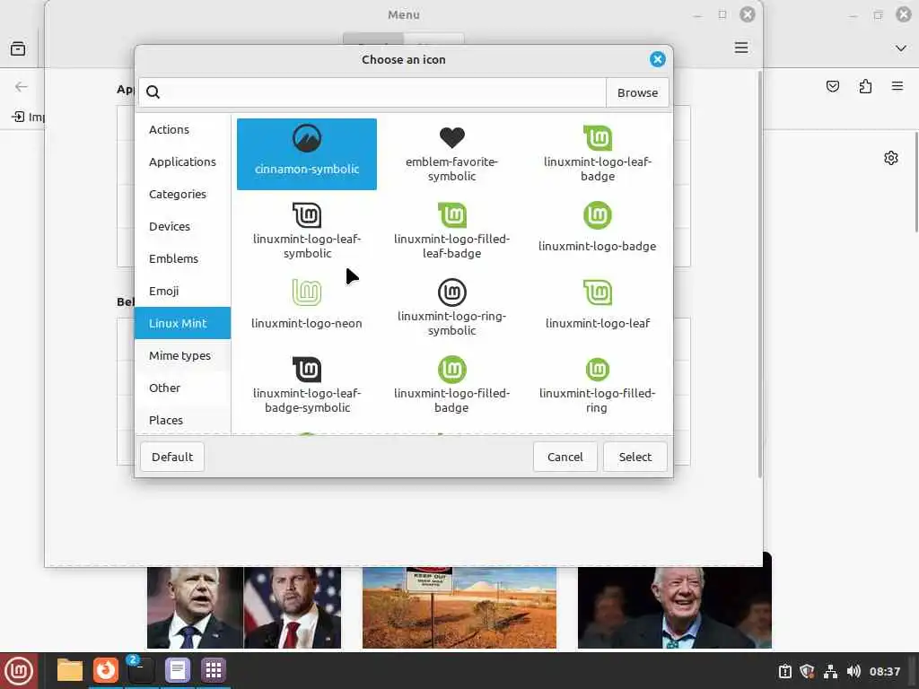Viewport: 919px width, 689px height.
Task: Click the search magnifier icon in dialog
Action: pyautogui.click(x=153, y=92)
